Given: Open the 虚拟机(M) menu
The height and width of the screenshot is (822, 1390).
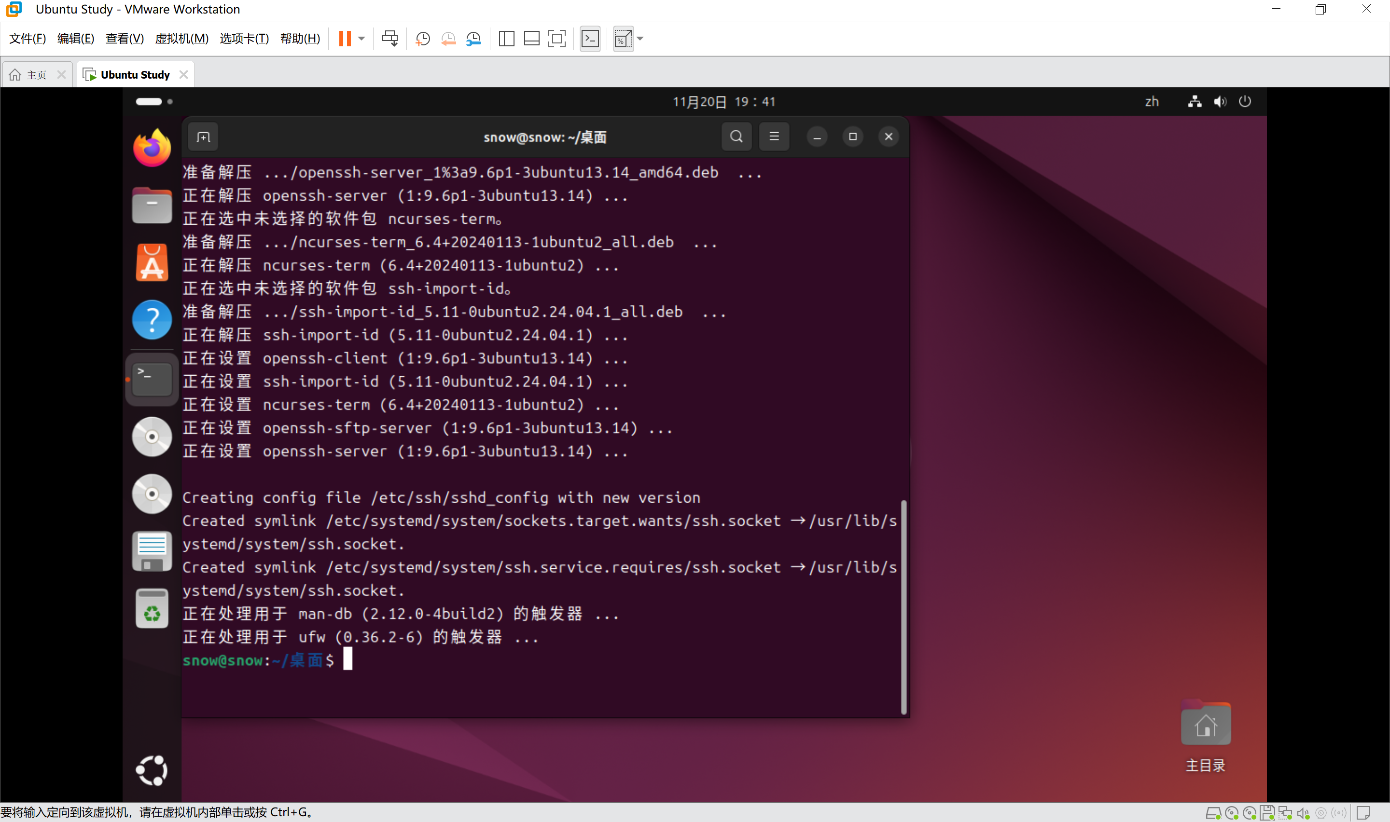Looking at the screenshot, I should (182, 39).
